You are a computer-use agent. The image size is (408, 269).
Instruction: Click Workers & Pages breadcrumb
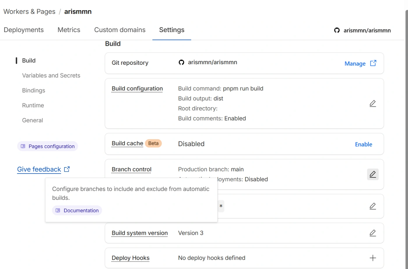click(x=29, y=12)
